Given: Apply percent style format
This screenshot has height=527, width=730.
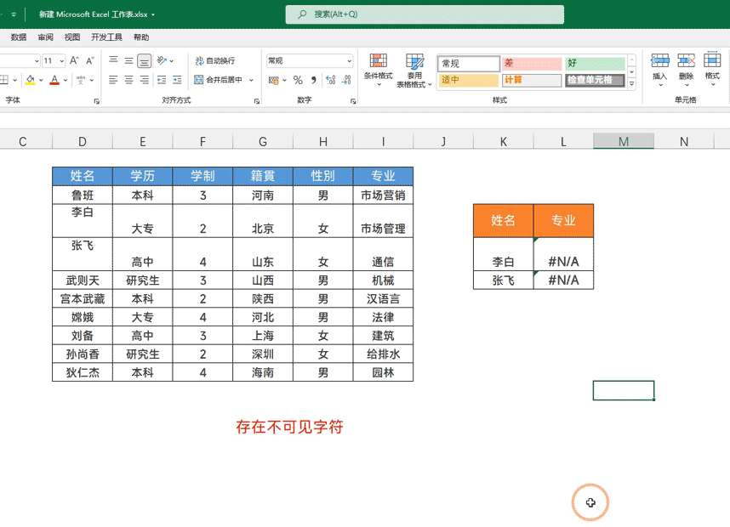Looking at the screenshot, I should tap(298, 80).
